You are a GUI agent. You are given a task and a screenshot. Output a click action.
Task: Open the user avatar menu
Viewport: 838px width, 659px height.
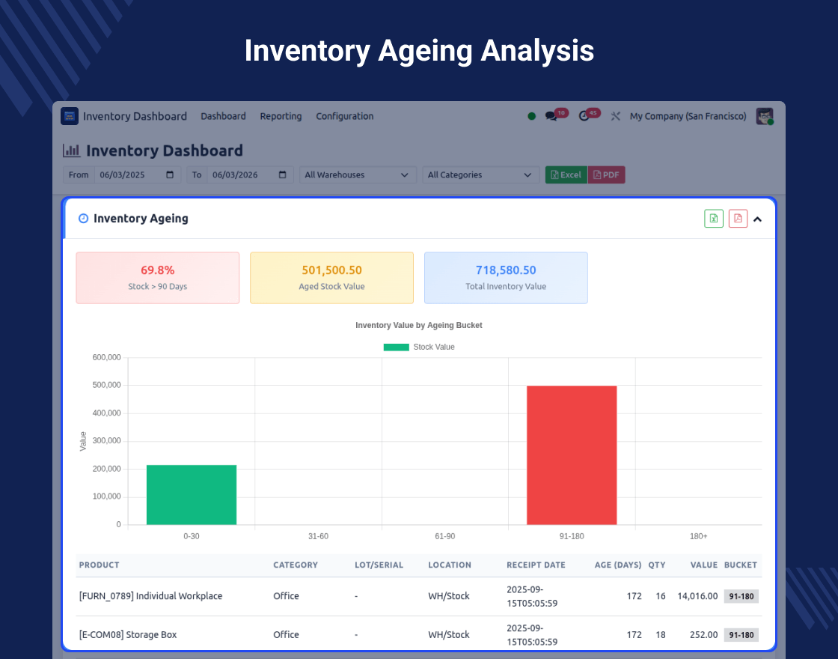point(765,116)
